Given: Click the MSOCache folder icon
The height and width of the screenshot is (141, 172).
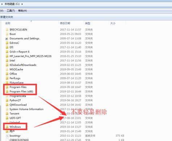Looking at the screenshot, I should (7, 69).
